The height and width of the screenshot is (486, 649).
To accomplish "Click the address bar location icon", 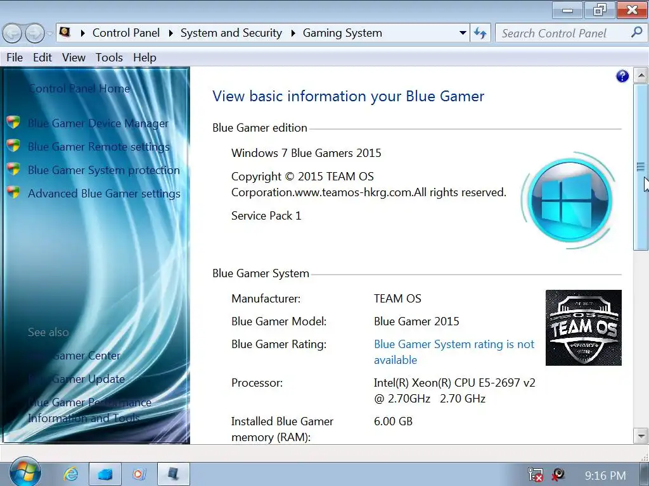I will [65, 32].
